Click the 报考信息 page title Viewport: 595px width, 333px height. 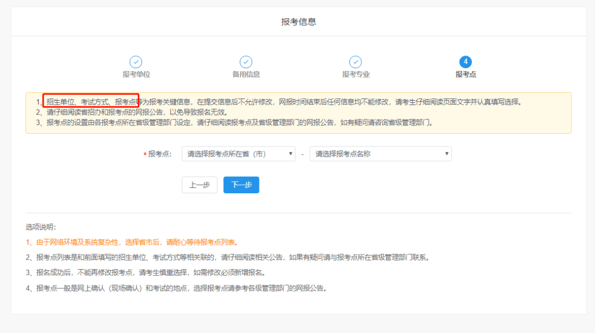click(x=299, y=22)
